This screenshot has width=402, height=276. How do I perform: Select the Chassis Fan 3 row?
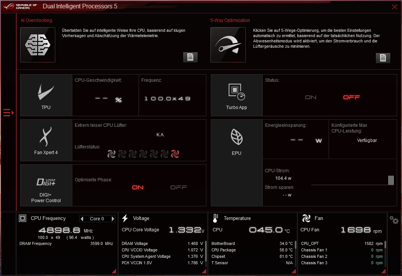tap(342, 263)
